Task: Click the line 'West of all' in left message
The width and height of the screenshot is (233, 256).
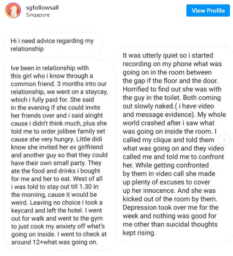Action: tap(88, 179)
